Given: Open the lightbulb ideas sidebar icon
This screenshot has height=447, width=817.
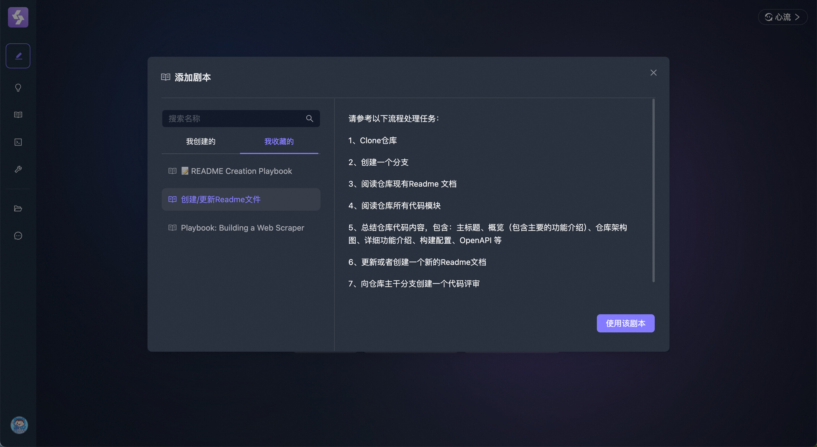Looking at the screenshot, I should pyautogui.click(x=18, y=87).
